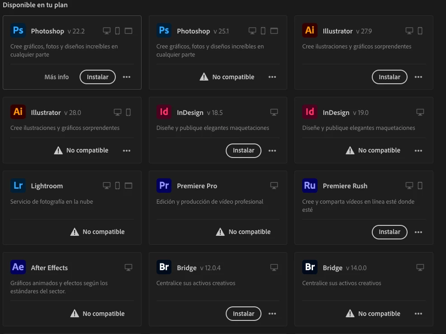
Task: Click the Premiere Pro Pr icon
Action: 164,186
